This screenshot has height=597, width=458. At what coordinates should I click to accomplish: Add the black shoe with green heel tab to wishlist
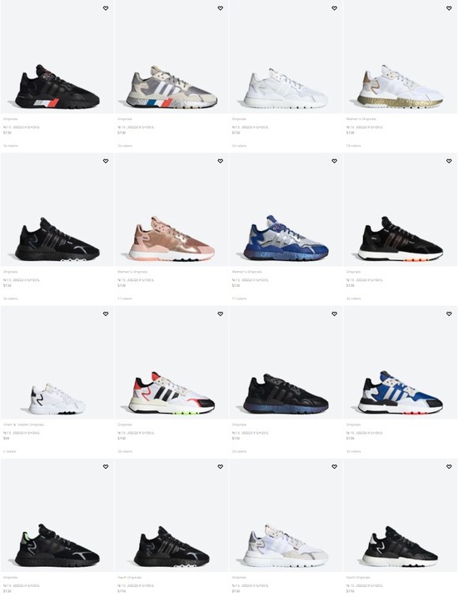pyautogui.click(x=106, y=466)
